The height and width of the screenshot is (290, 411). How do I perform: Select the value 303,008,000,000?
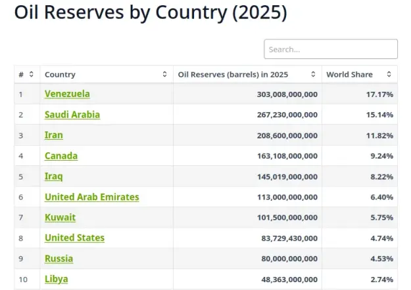[287, 94]
